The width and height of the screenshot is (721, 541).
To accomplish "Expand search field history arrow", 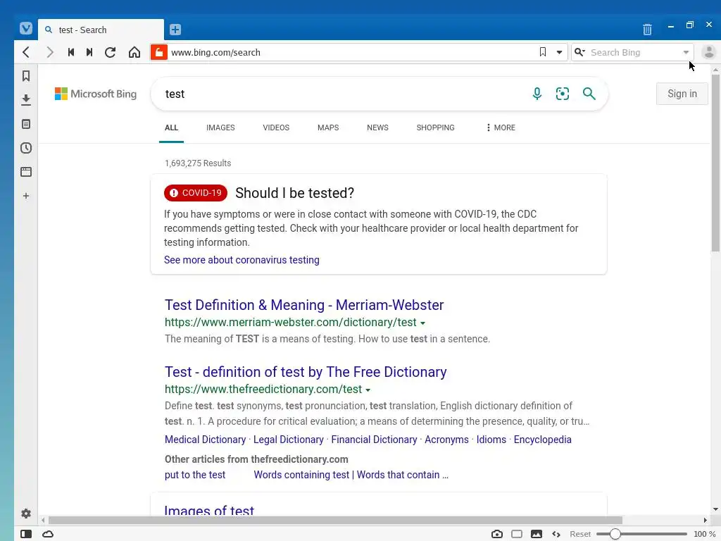I will click(x=686, y=52).
